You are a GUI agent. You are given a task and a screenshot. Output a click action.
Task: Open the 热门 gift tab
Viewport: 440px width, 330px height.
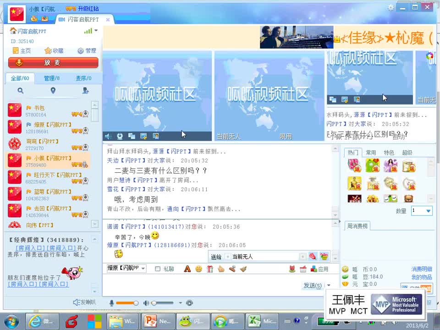click(x=353, y=152)
